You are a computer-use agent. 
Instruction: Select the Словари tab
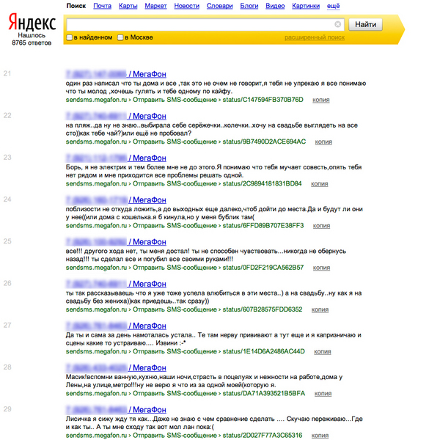pos(219,6)
